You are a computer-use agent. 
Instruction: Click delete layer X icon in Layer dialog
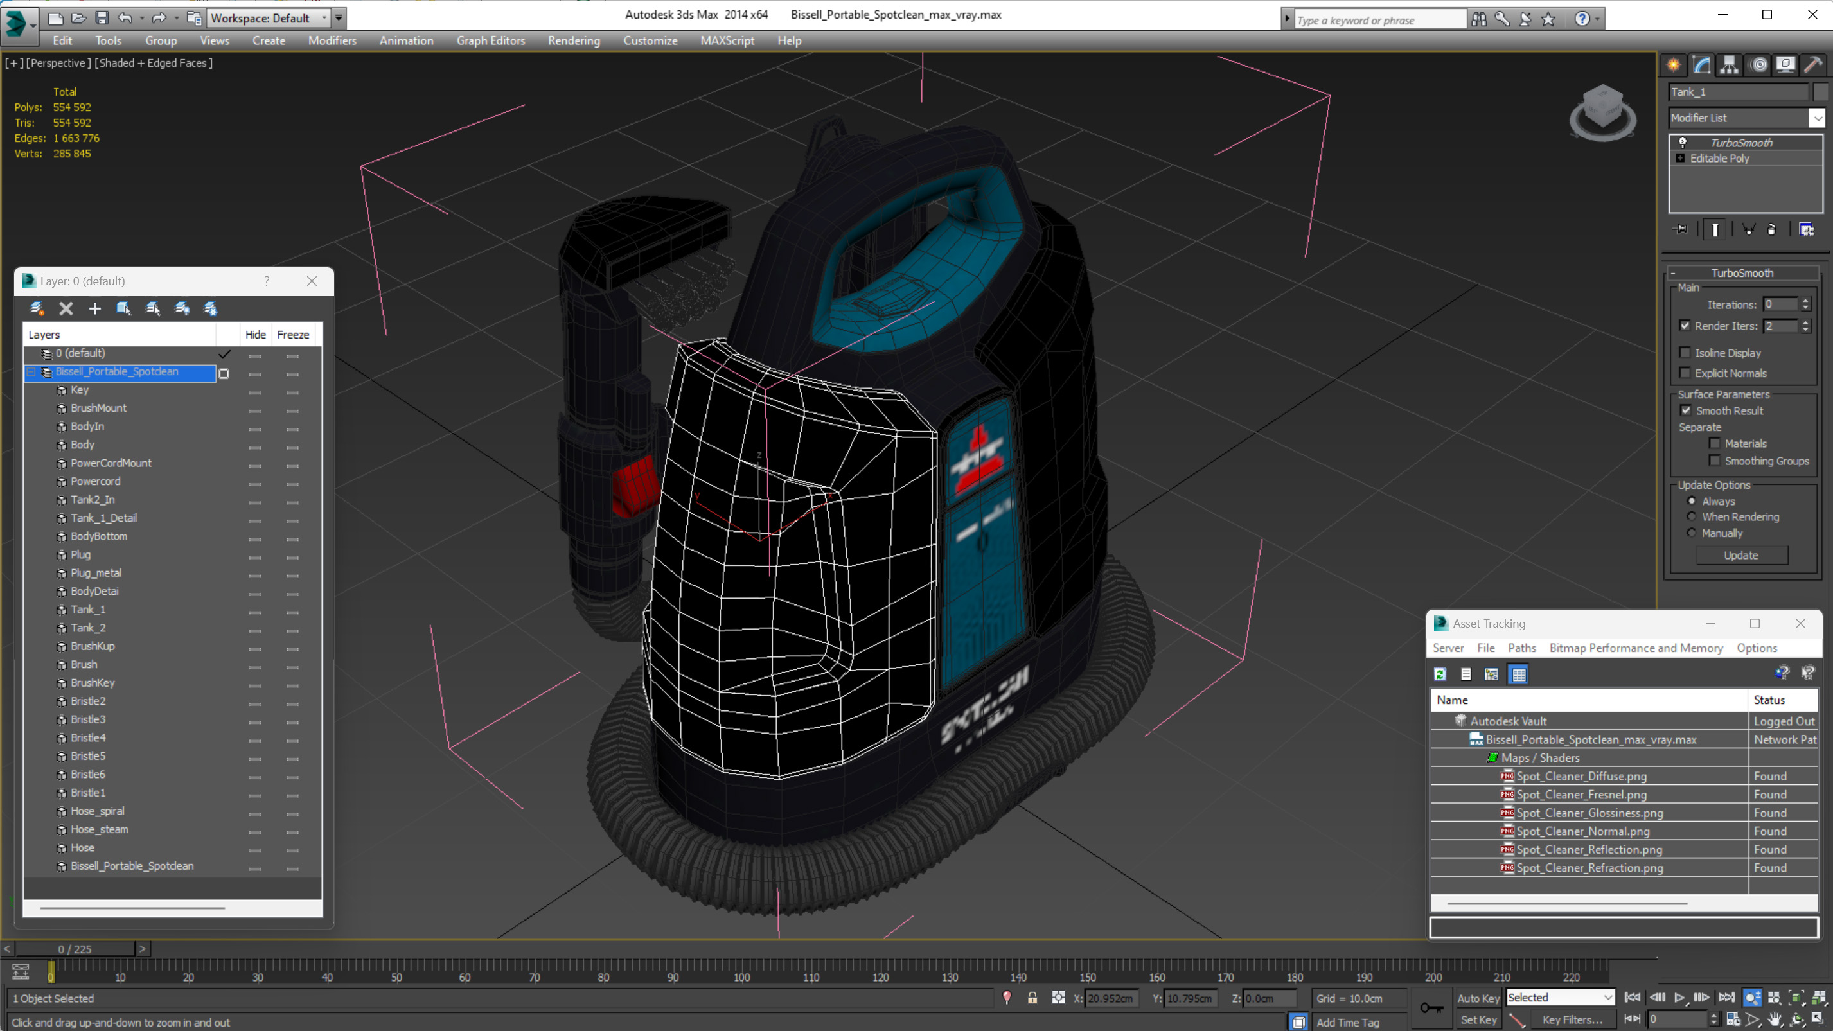[x=66, y=308]
